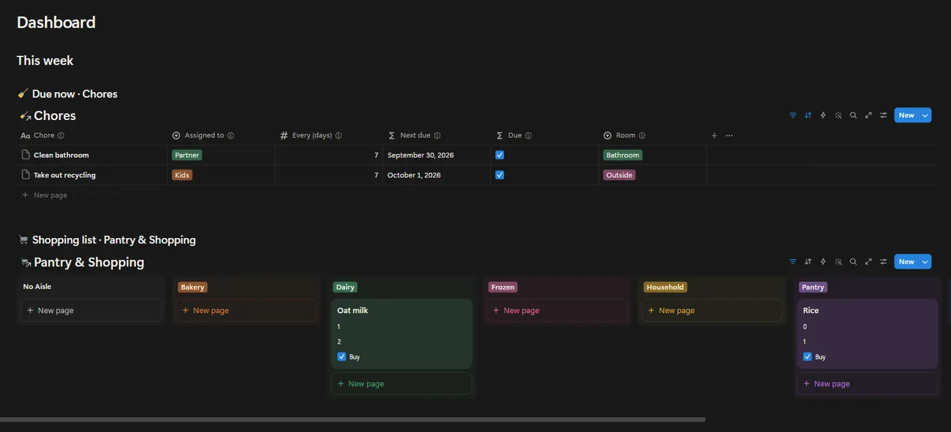
Task: Open the dropdown arrow next to Chores New button
Action: [925, 115]
